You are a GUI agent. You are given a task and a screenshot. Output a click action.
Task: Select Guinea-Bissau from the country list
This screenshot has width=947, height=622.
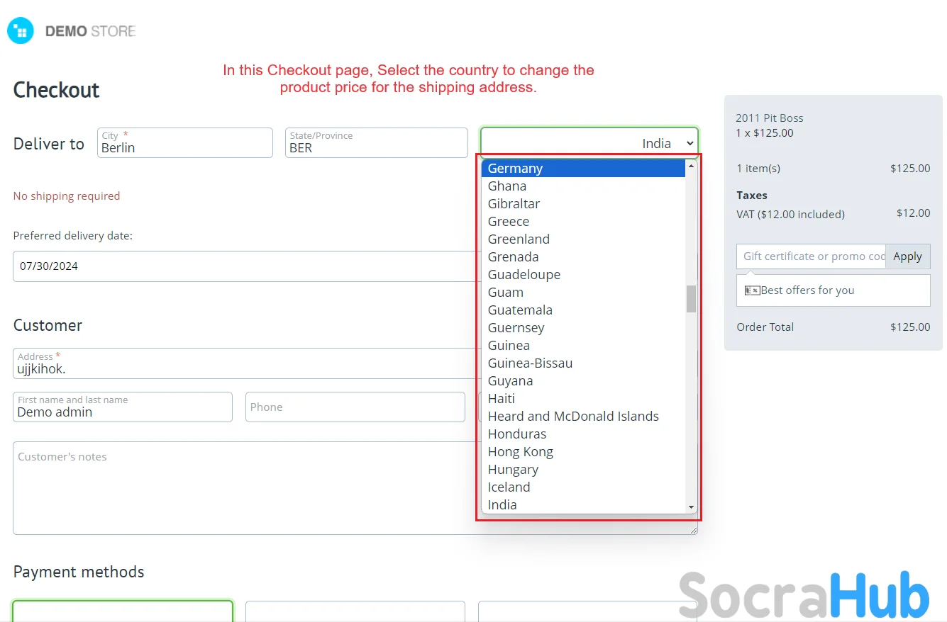(x=583, y=363)
